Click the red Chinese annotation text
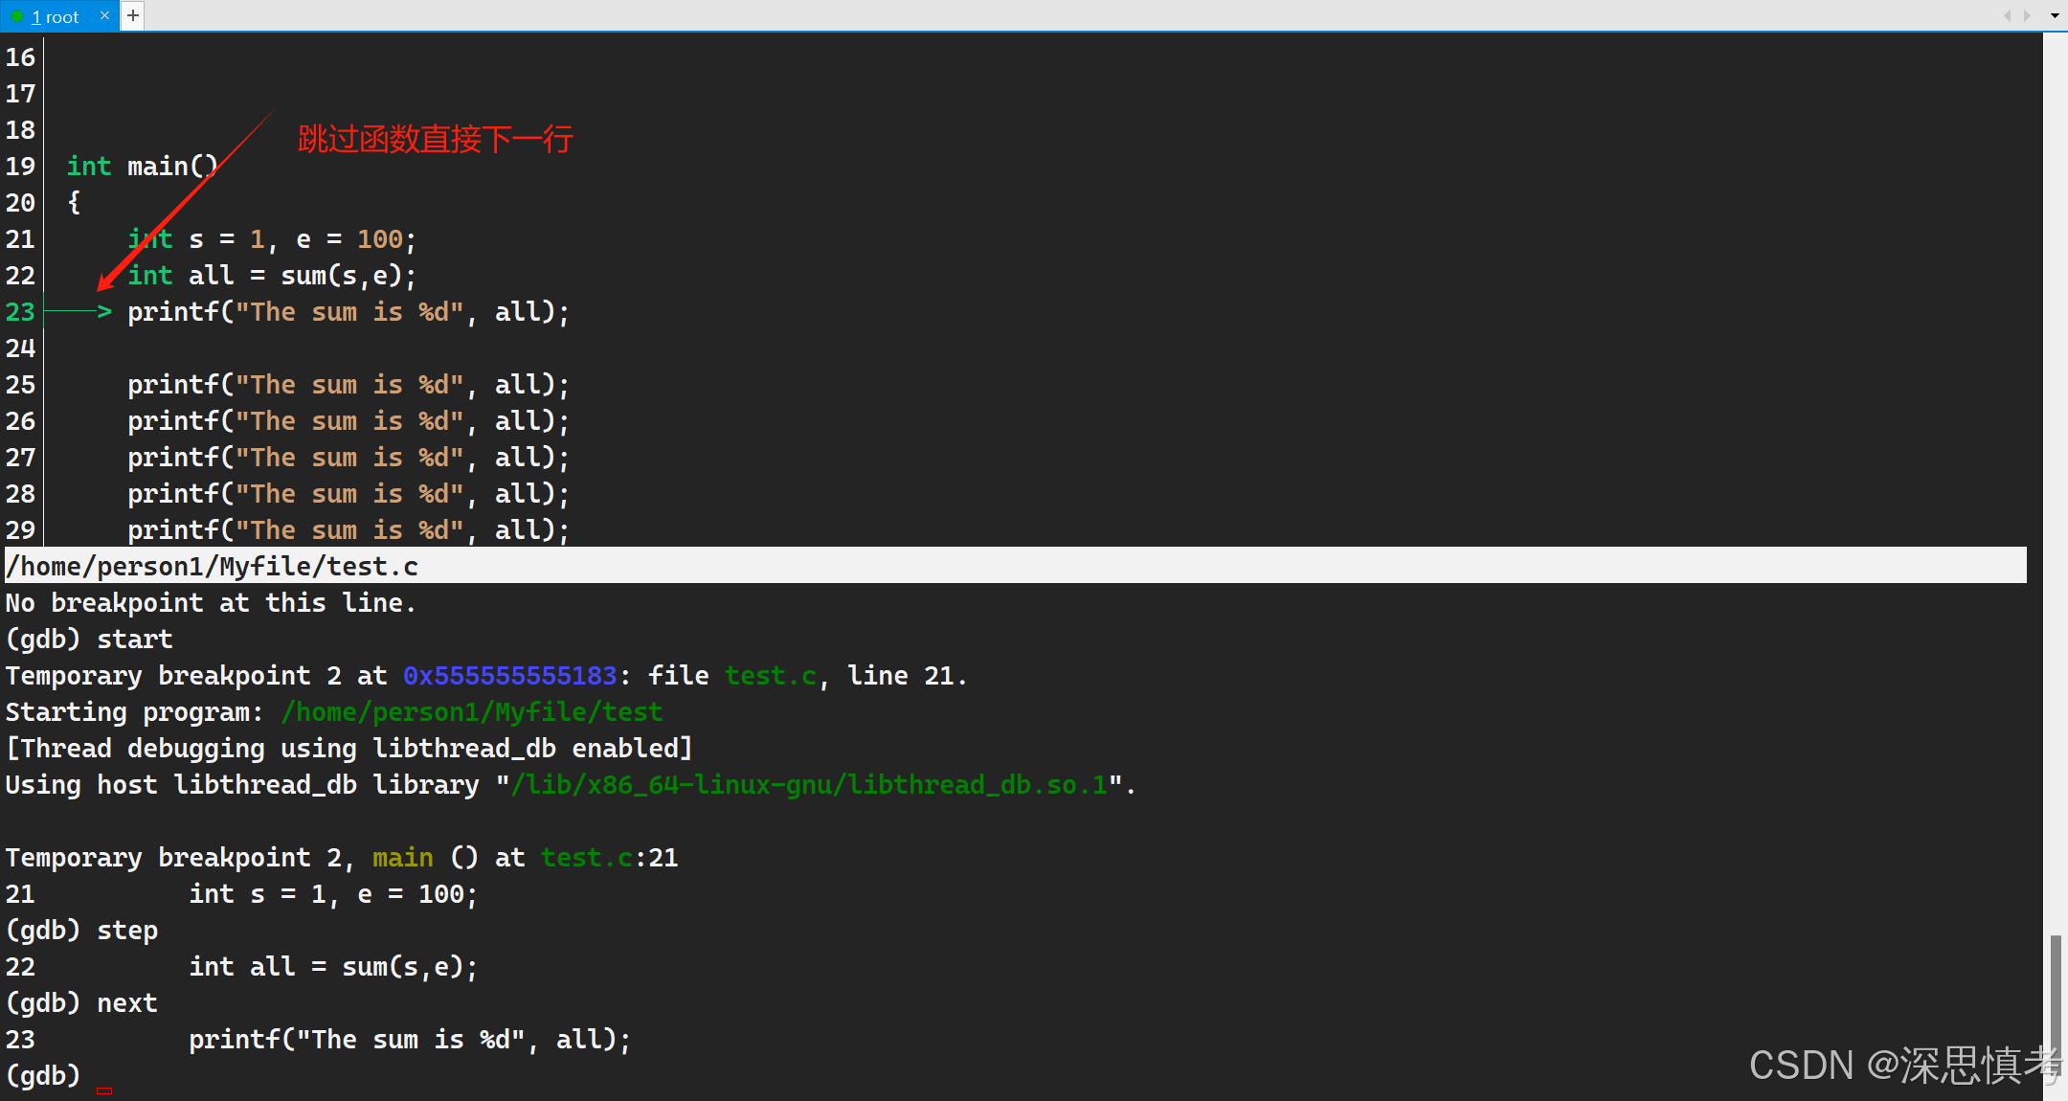 pos(435,140)
